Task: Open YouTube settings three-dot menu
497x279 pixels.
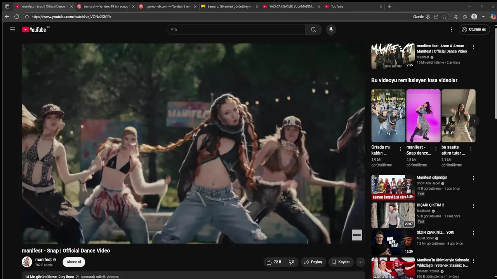Action: (x=451, y=29)
